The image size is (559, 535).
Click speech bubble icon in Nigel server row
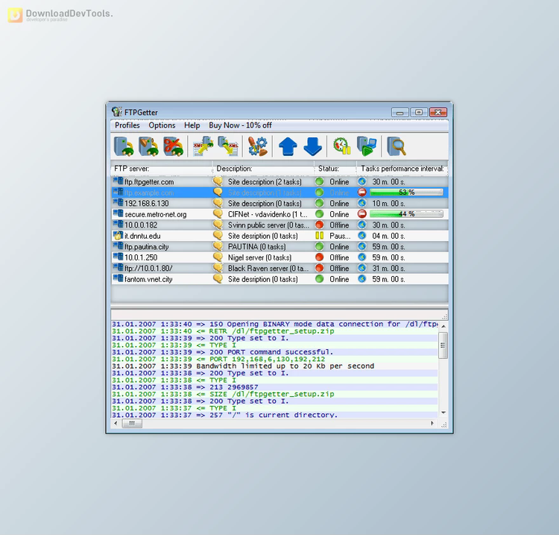218,257
